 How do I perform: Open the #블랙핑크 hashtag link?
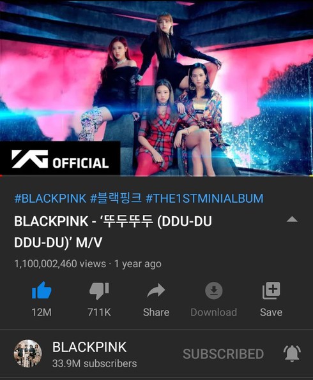(116, 198)
